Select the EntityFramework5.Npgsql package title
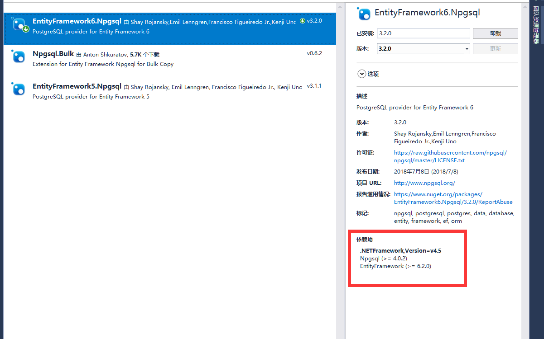Viewport: 544px width, 339px height. click(77, 86)
